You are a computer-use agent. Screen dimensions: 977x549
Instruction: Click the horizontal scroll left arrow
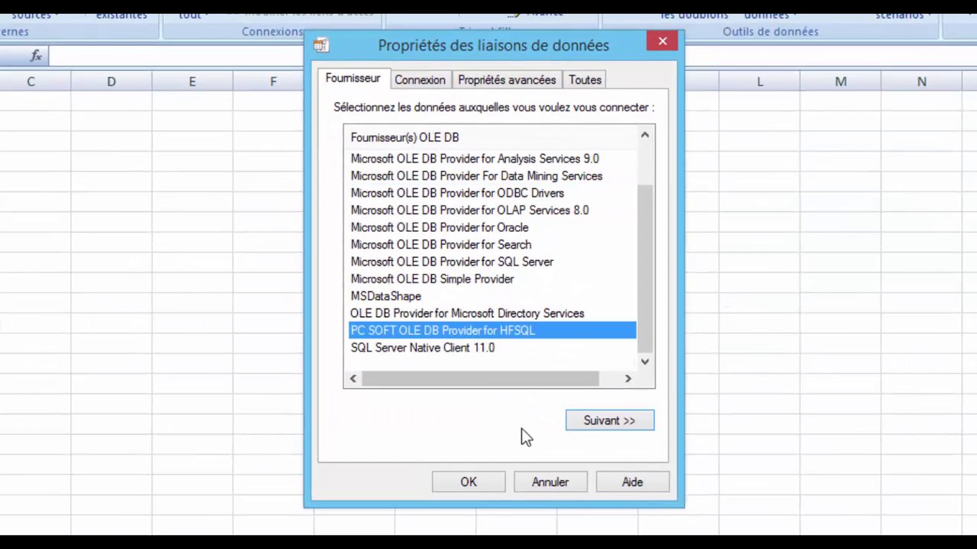(x=353, y=378)
